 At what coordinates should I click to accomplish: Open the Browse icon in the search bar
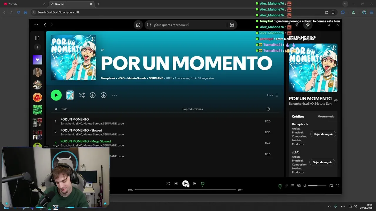[232, 25]
